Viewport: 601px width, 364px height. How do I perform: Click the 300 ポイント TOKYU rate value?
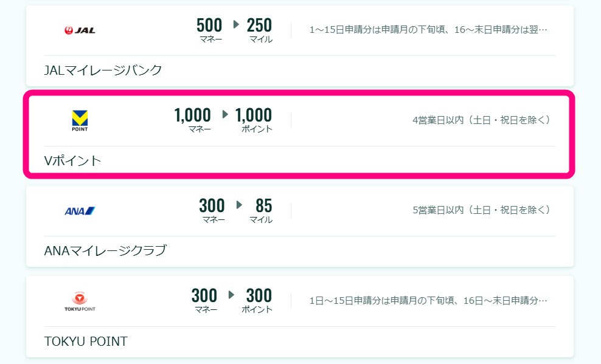[x=257, y=301]
